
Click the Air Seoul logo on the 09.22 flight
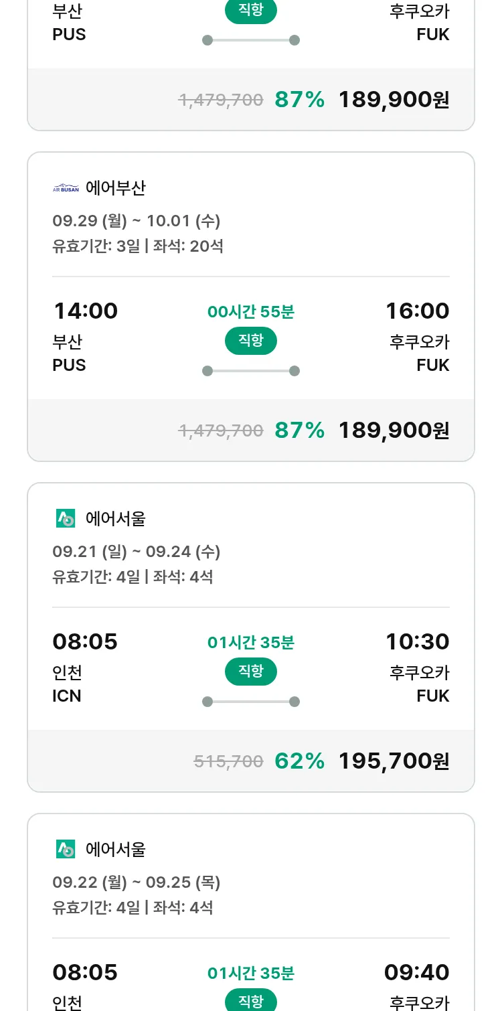click(66, 849)
